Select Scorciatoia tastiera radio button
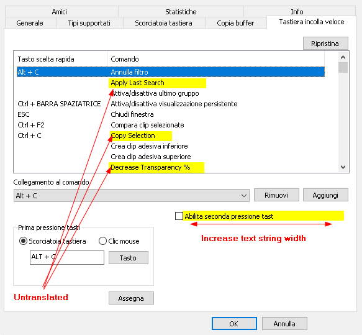The height and width of the screenshot is (335, 362). coord(23,241)
